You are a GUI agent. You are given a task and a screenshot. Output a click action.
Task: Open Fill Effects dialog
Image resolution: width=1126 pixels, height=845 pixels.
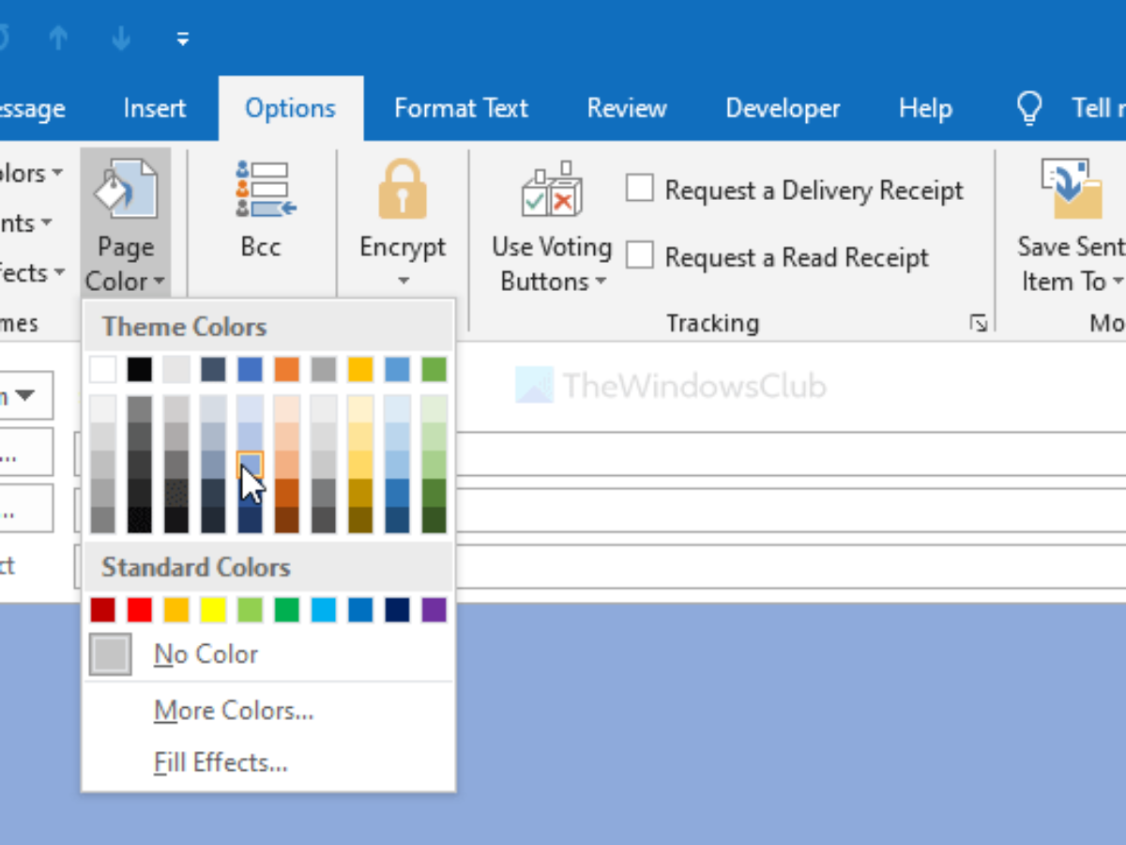221,762
